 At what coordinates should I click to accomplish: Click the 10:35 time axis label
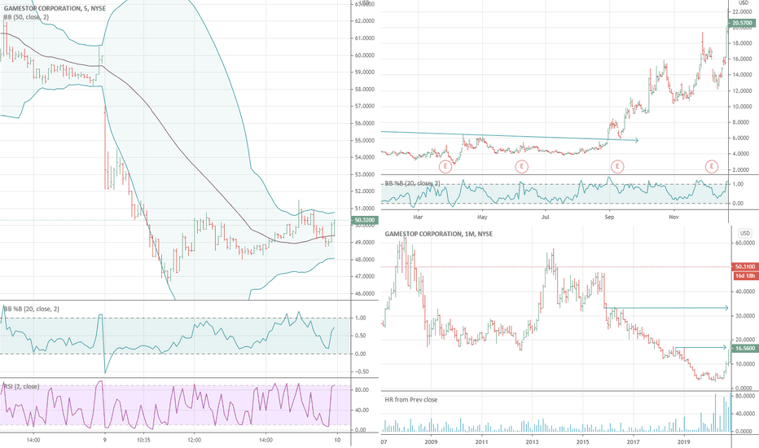[x=144, y=440]
